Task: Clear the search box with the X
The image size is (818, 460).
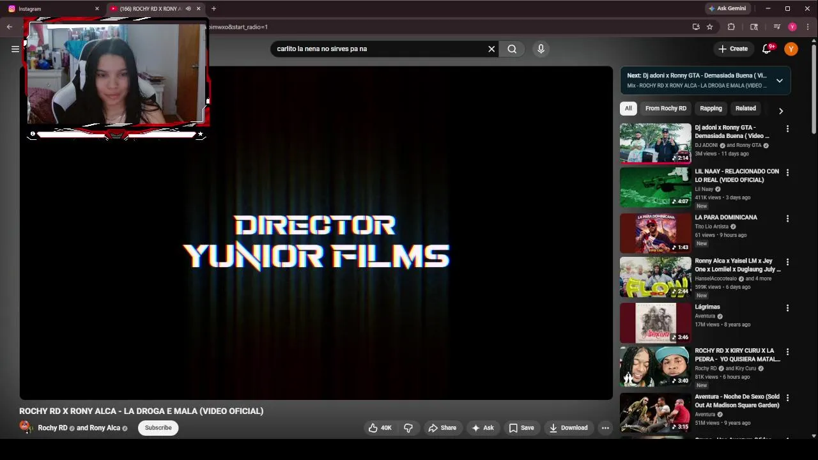Action: pos(491,49)
